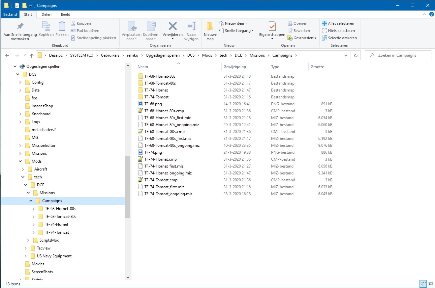Open address bar history dropdown arrow
The height and width of the screenshot is (288, 435).
[x=346, y=55]
